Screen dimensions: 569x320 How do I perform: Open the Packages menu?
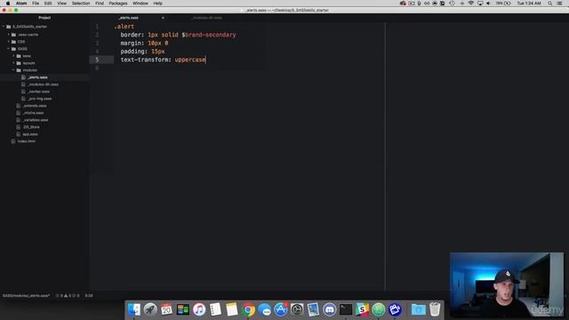click(x=118, y=4)
